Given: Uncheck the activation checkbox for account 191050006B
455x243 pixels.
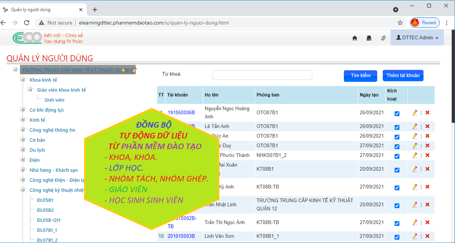Looking at the screenshot, I should (397, 114).
